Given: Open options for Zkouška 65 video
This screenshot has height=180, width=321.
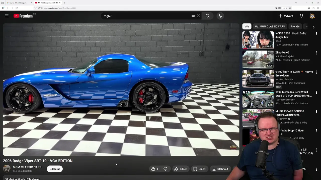Looking at the screenshot, I should (316, 53).
